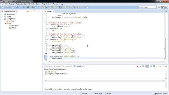Click the blue globe toolbar icon

(17, 7)
